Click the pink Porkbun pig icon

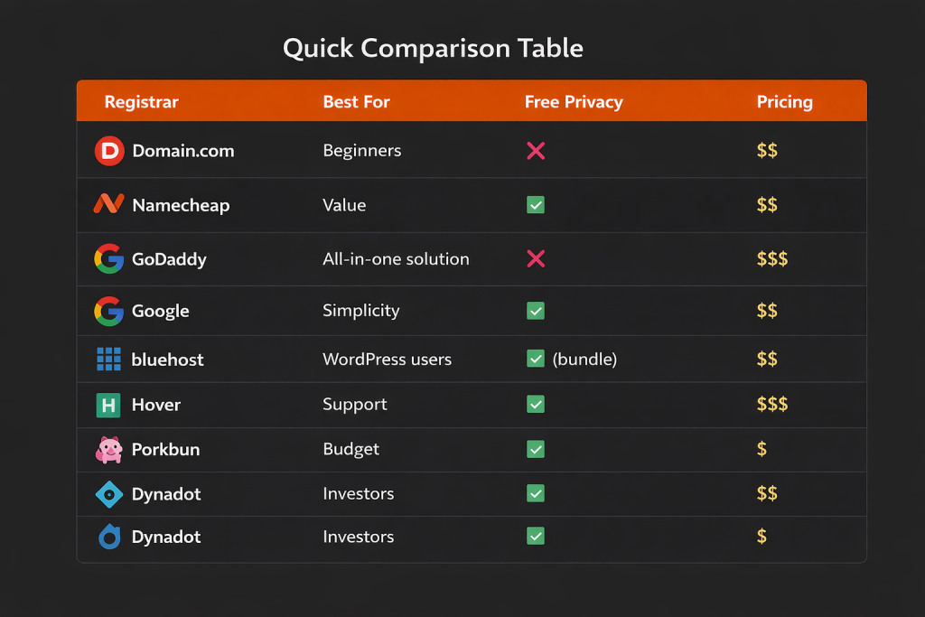point(108,449)
